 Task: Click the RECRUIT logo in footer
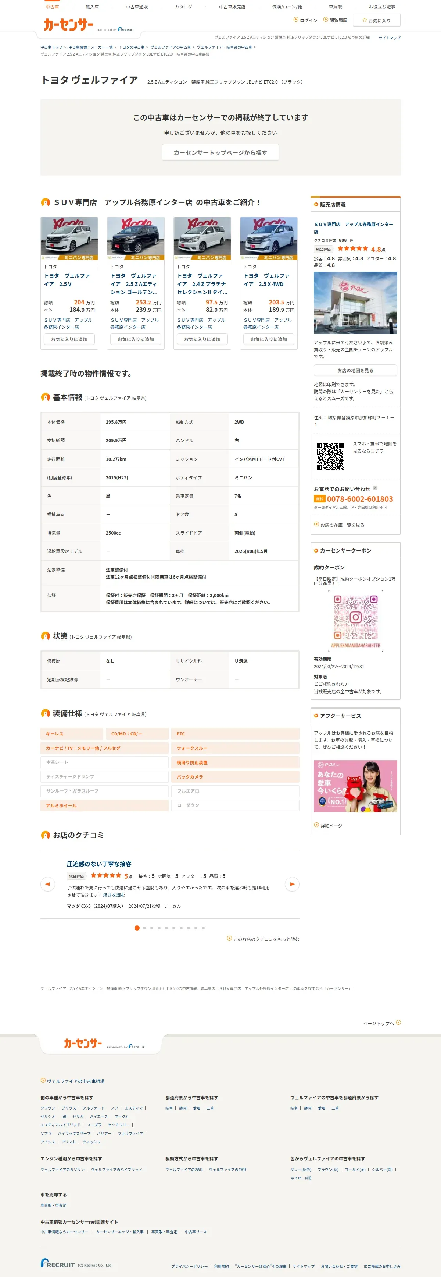[58, 1263]
